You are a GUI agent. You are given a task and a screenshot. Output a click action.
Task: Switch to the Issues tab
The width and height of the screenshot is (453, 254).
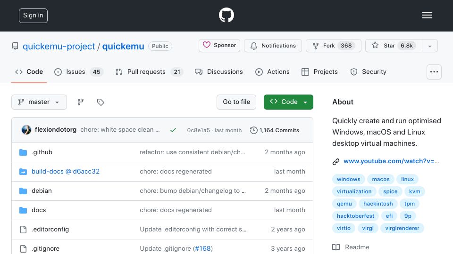coord(79,71)
